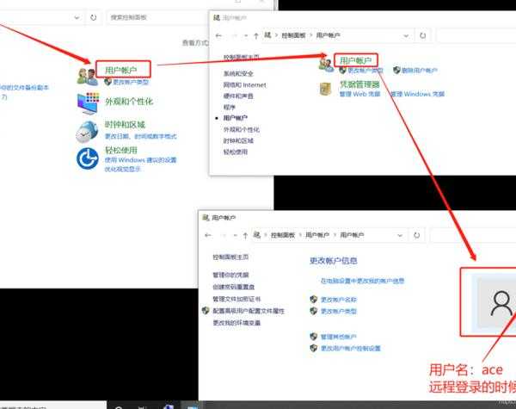Open recent locations dropdown in upper 用户帐户 window
Viewport: 516px width, 409px height.
point(245,35)
